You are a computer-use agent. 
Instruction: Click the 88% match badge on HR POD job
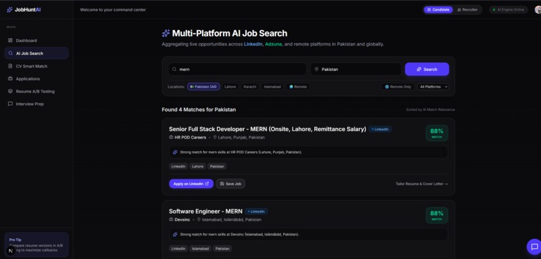click(436, 133)
